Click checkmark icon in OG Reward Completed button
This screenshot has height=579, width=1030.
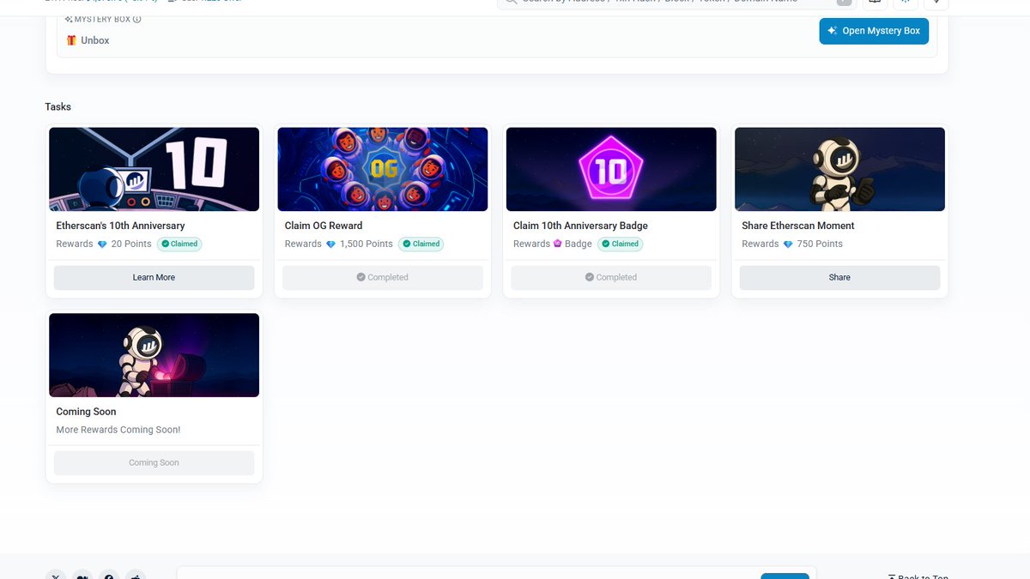click(x=361, y=277)
